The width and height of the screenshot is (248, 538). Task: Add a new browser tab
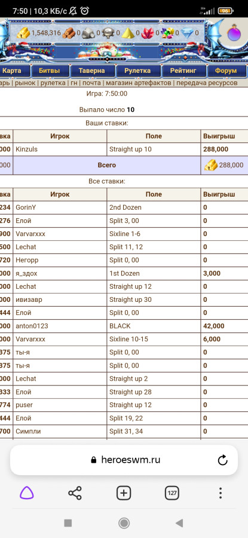tap(124, 493)
